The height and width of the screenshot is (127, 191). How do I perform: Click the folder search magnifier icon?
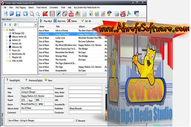25,13
